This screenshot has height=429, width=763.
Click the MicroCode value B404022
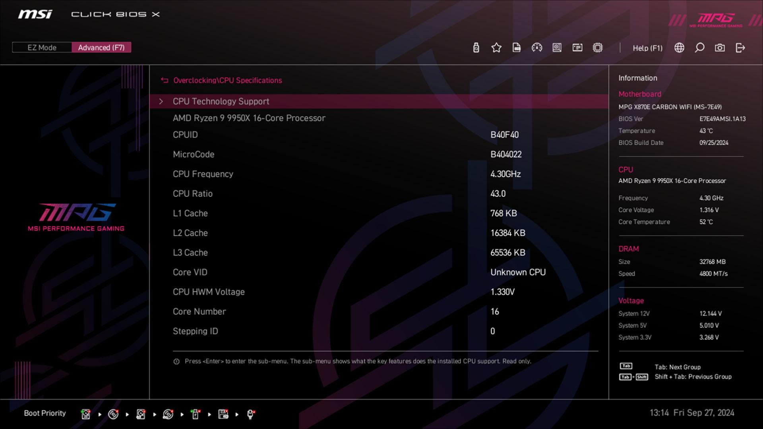506,155
